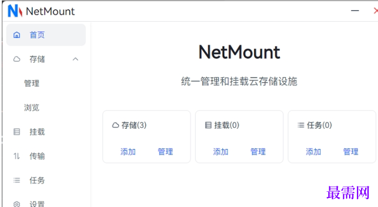Screen dimensions: 378x207
Task: Click the home icon beside 首页
Action: pyautogui.click(x=17, y=35)
